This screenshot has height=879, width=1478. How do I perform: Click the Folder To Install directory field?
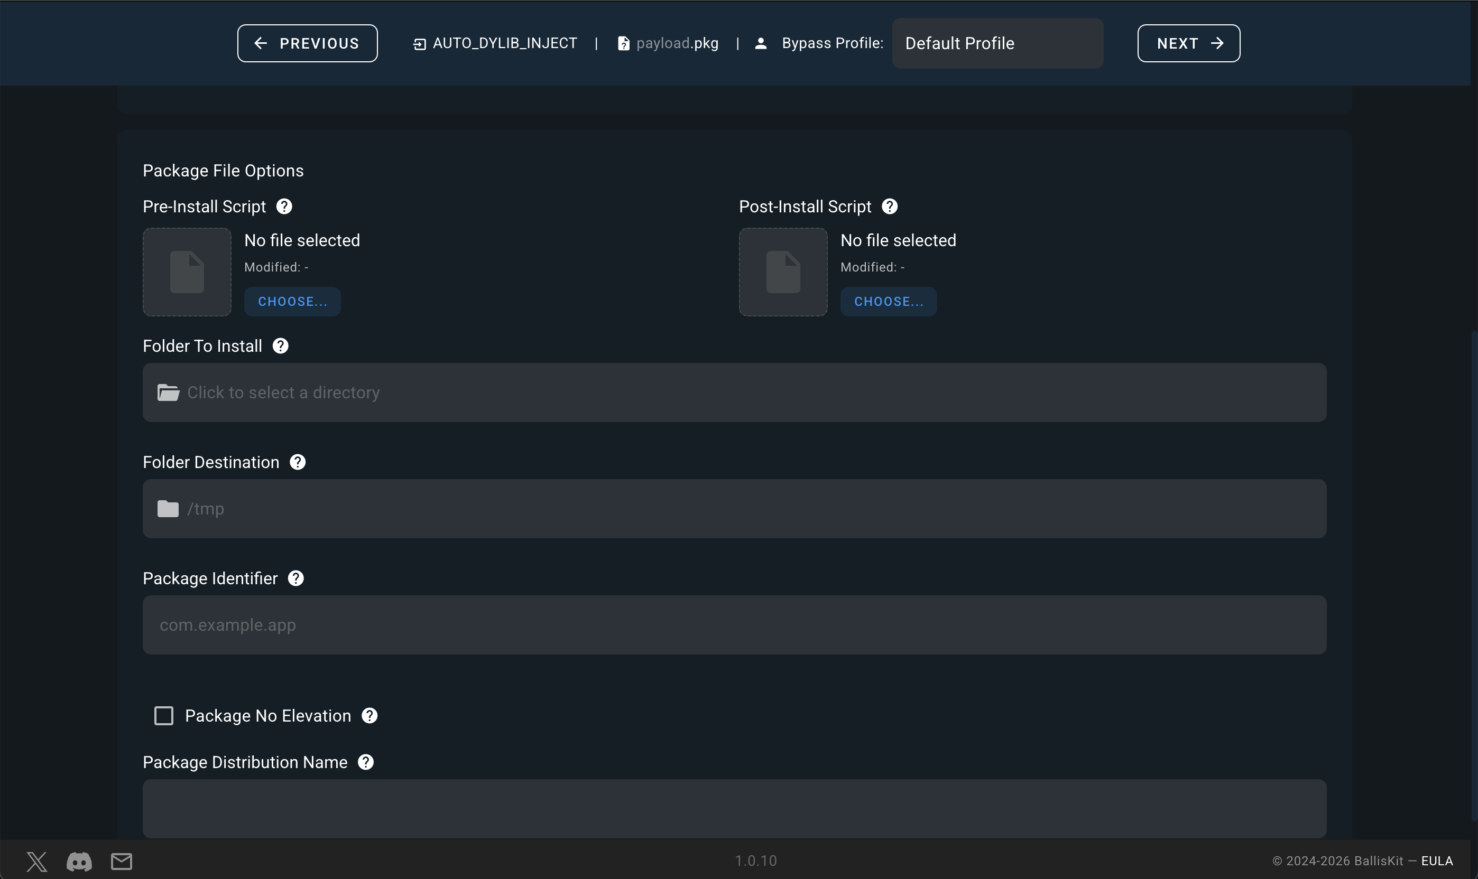[x=734, y=392]
